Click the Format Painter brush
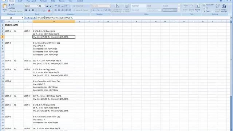 [x=9, y=11]
